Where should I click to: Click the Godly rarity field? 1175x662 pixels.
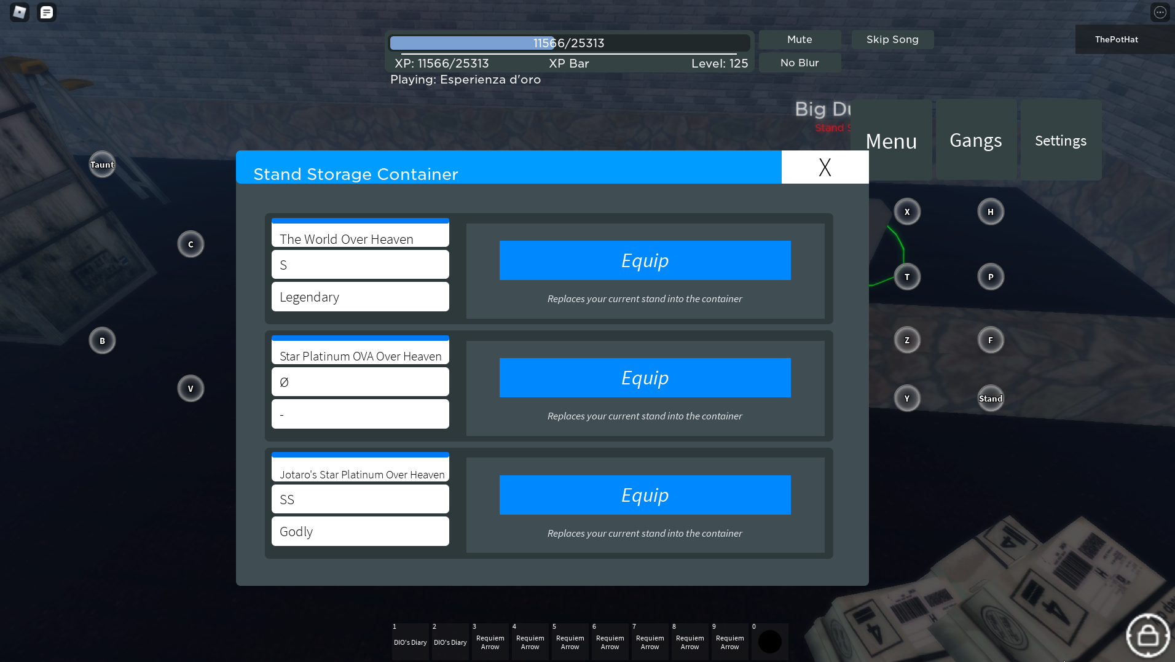coord(360,531)
